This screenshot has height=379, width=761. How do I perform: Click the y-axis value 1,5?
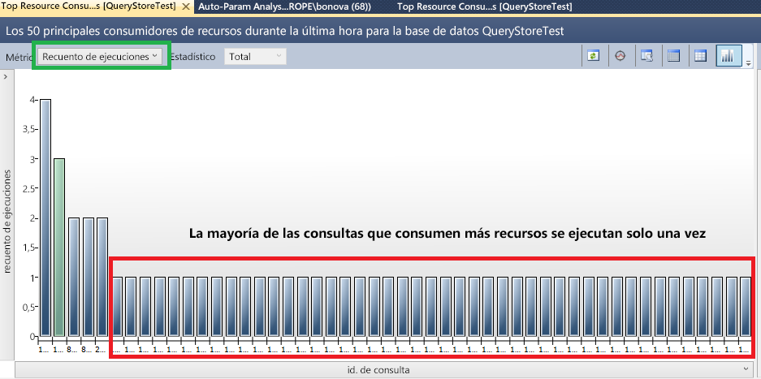point(28,248)
